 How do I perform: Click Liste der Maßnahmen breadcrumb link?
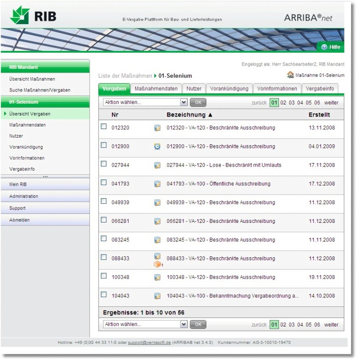125,76
